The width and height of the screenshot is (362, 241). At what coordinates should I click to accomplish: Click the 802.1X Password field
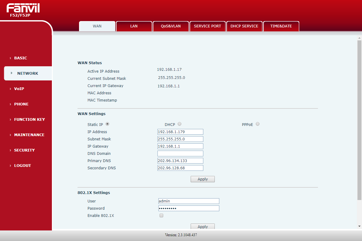point(189,208)
